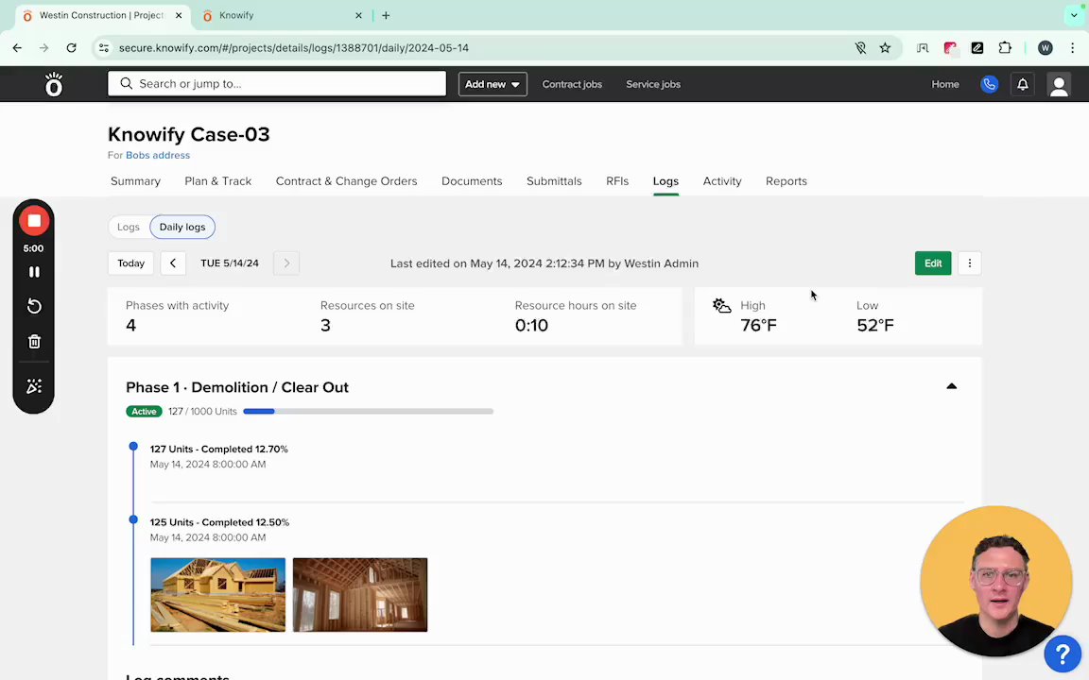Restart the recording with the rewind icon
This screenshot has width=1089, height=680.
[34, 306]
